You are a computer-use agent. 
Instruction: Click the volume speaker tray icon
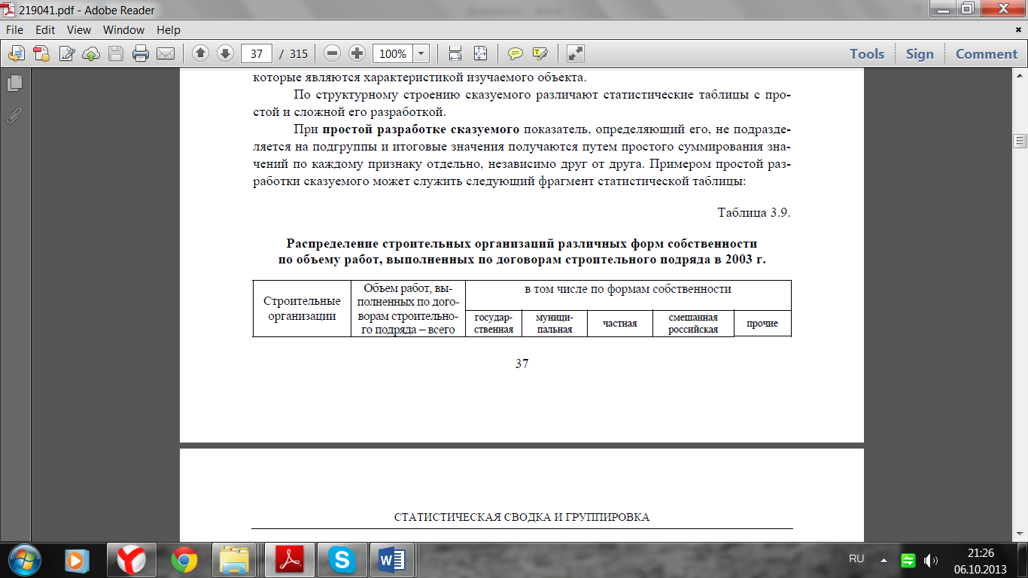pyautogui.click(x=932, y=560)
